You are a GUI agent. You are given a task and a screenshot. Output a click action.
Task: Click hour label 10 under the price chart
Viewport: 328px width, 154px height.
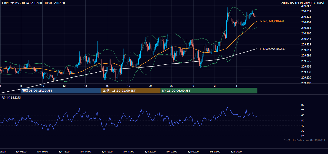pos(43,86)
